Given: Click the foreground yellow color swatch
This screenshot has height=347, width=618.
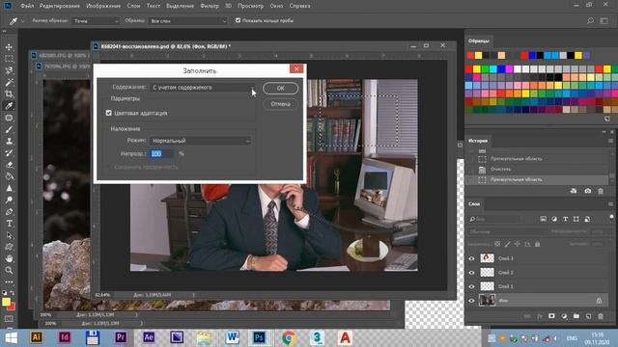Looking at the screenshot, I should [6, 302].
